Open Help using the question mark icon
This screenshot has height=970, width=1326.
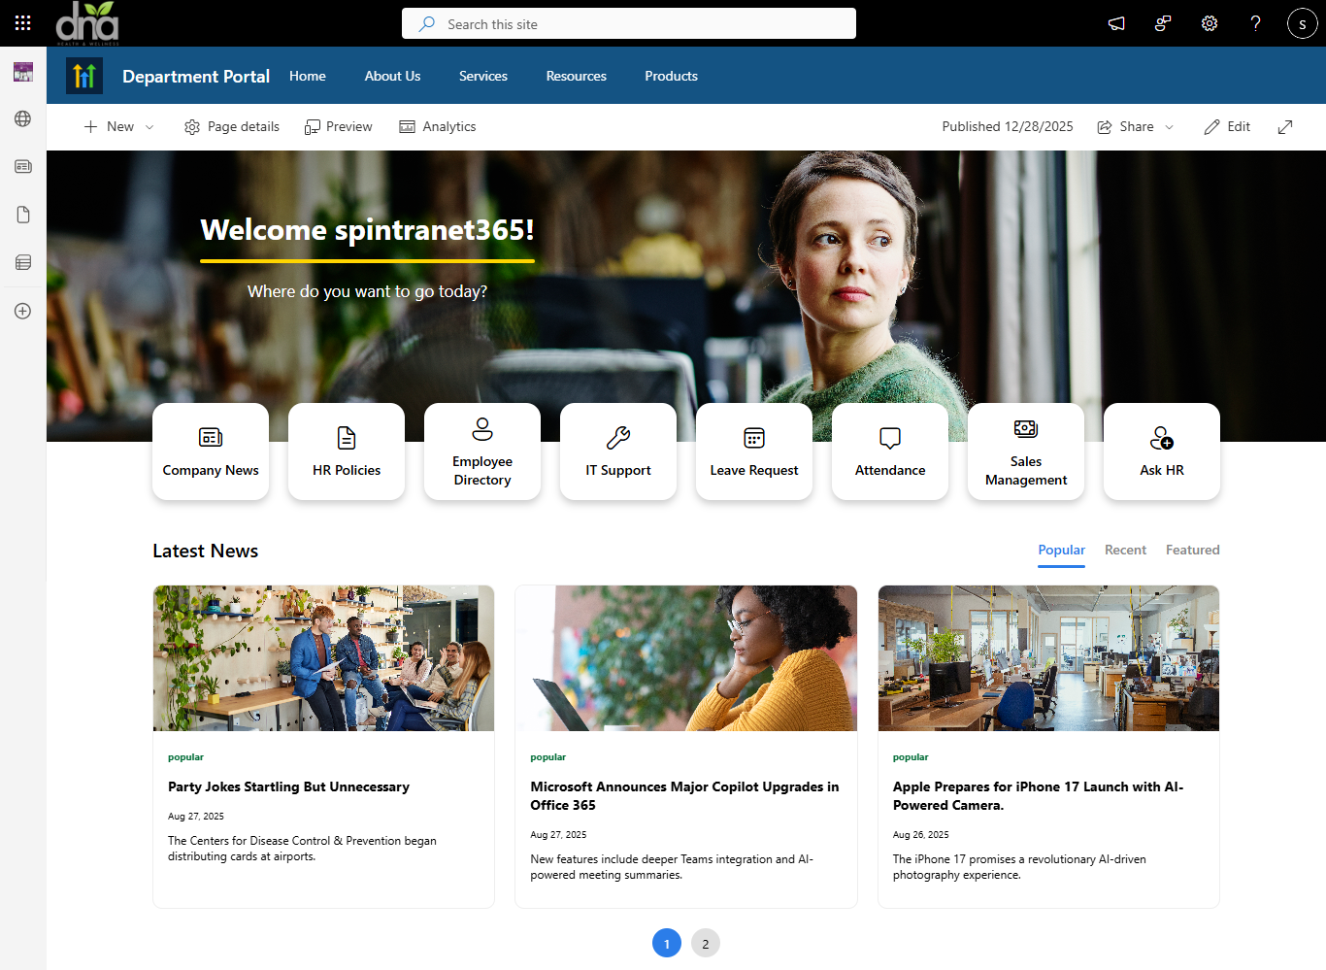click(1255, 22)
